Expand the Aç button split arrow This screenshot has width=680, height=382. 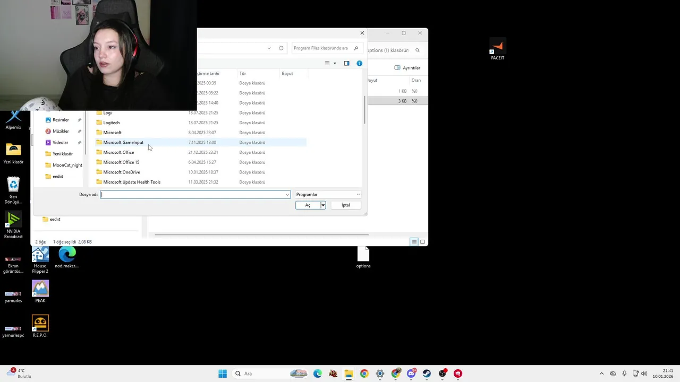tap(322, 205)
